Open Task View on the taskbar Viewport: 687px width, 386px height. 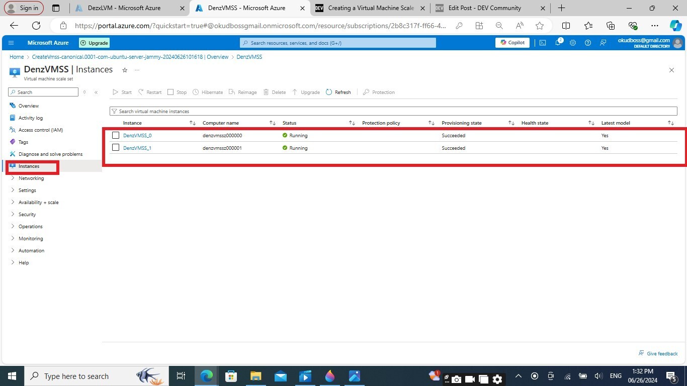pyautogui.click(x=181, y=376)
